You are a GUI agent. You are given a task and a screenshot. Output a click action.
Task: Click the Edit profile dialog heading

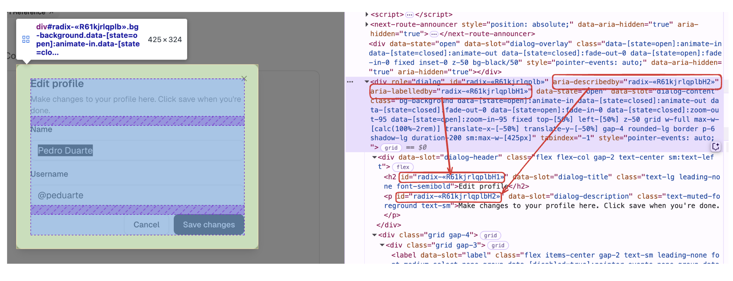(57, 84)
